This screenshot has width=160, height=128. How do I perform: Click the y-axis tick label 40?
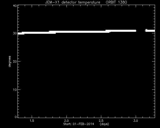[x=15, y=5]
